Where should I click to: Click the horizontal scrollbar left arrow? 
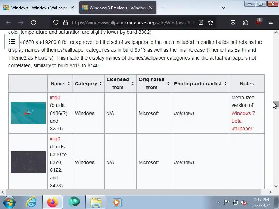click(x=3, y=192)
